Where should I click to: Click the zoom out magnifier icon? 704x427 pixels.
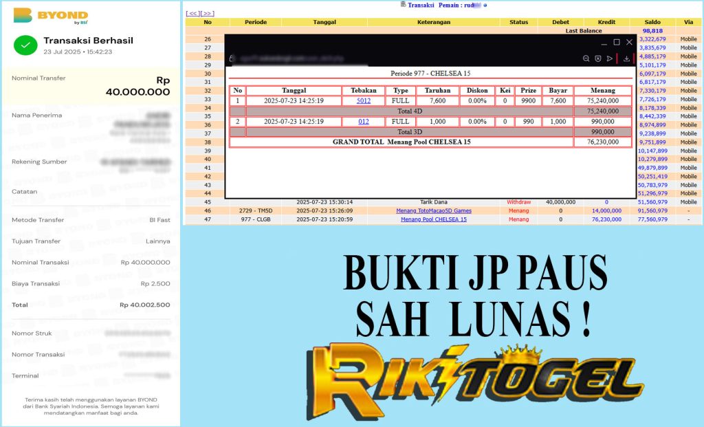point(586,59)
